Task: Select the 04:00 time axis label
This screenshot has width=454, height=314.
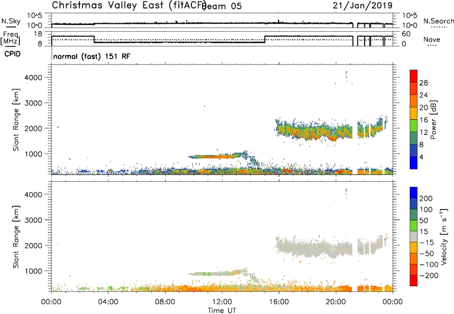Action: click(x=108, y=302)
